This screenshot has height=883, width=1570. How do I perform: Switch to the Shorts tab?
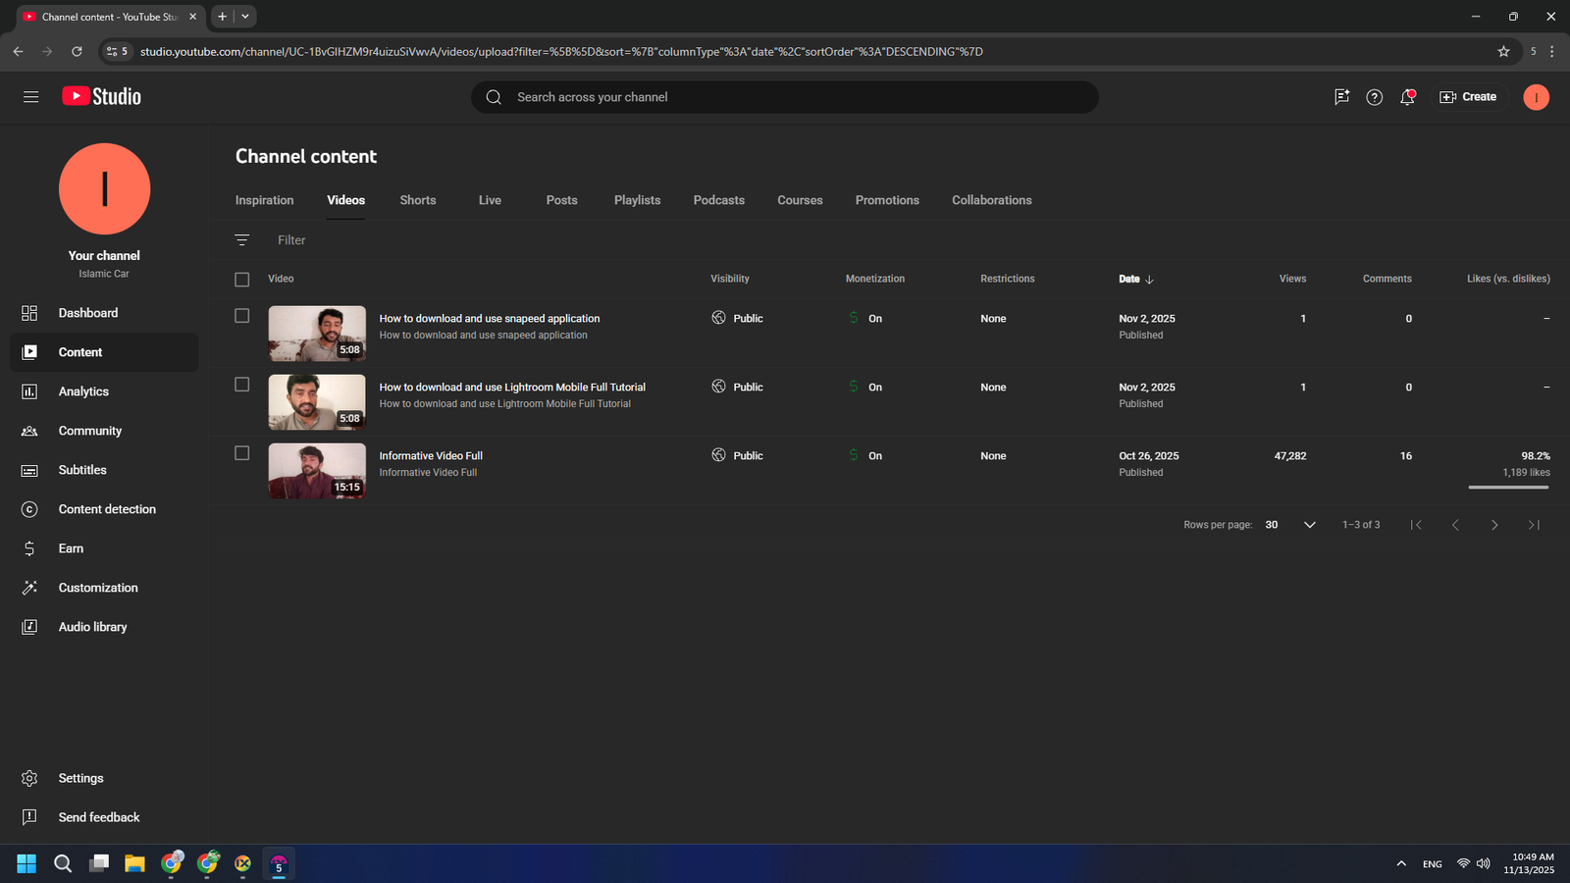(417, 200)
